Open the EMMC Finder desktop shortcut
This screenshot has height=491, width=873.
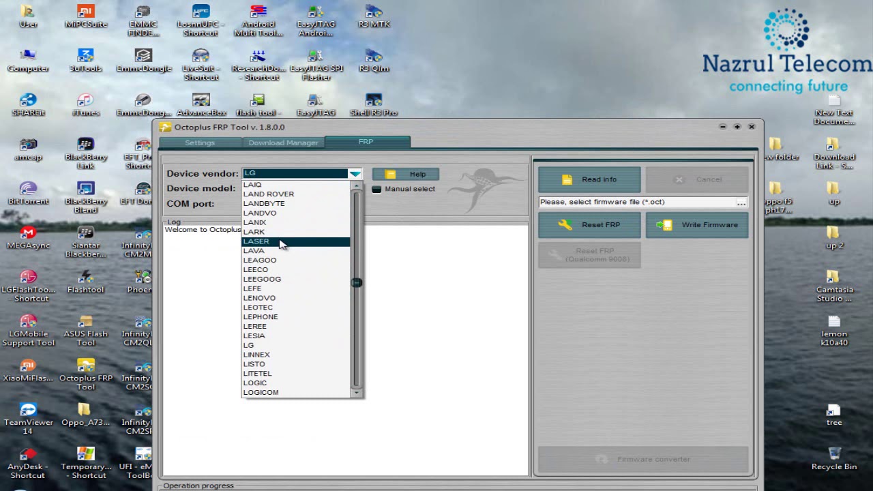(x=143, y=20)
